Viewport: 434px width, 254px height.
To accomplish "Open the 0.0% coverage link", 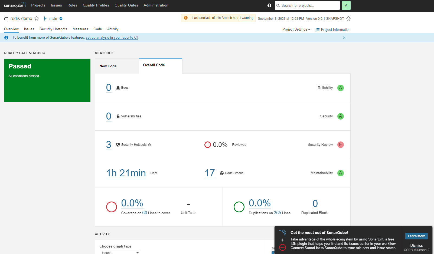I will 132,203.
